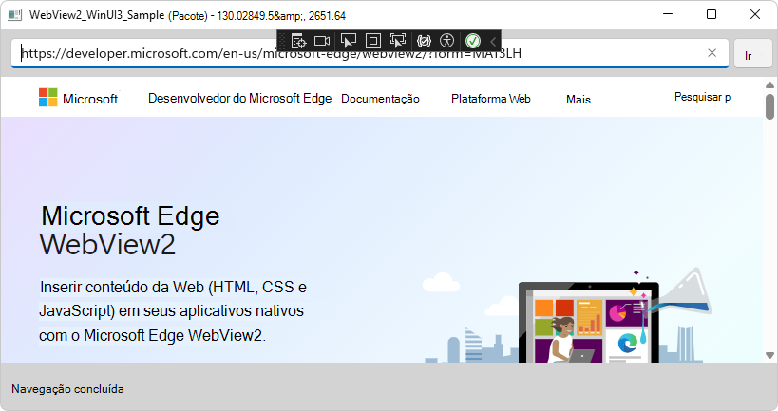Screen dimensions: 778x411
Task: Grab the debug toolbar dotted handle
Action: coord(282,41)
